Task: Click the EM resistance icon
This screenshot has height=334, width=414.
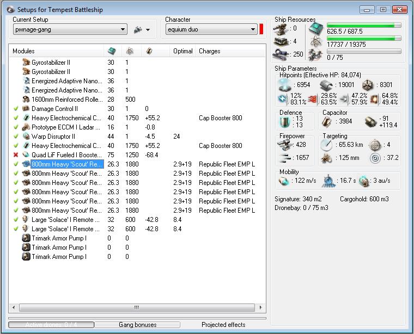Action: [x=283, y=99]
